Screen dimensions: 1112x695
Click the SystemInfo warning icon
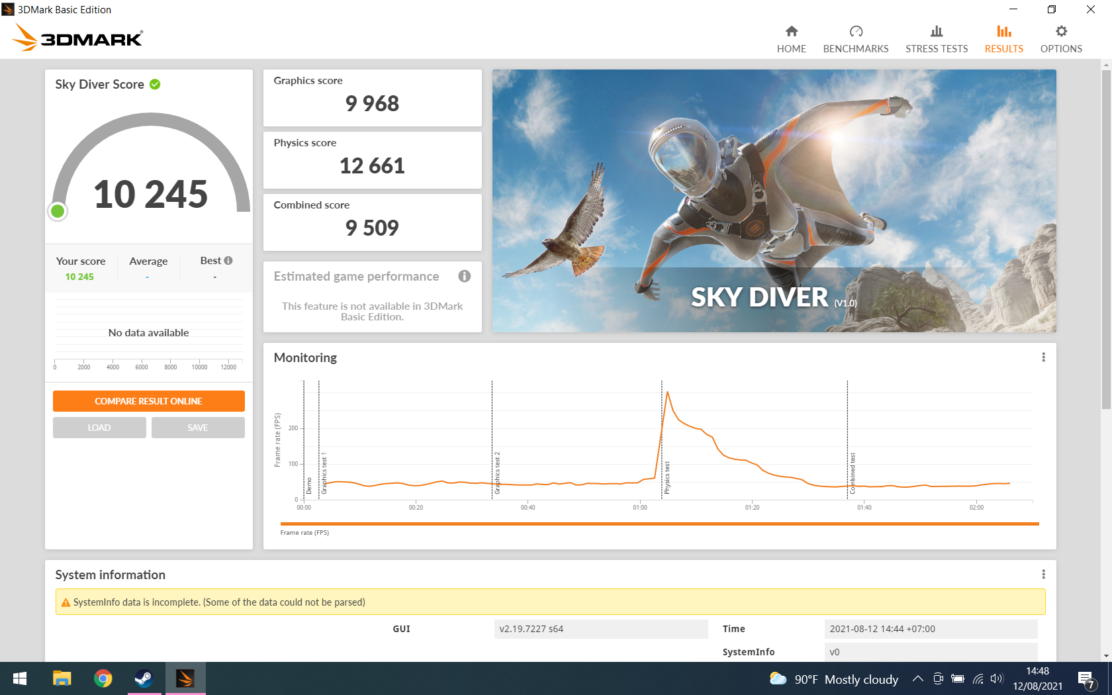pos(66,602)
